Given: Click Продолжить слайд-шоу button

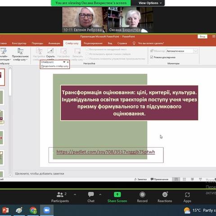Looking at the screenshot, I should pos(55,66).
